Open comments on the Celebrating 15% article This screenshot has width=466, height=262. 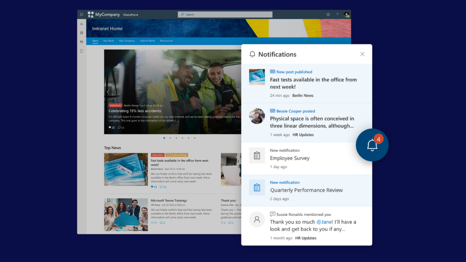click(121, 128)
